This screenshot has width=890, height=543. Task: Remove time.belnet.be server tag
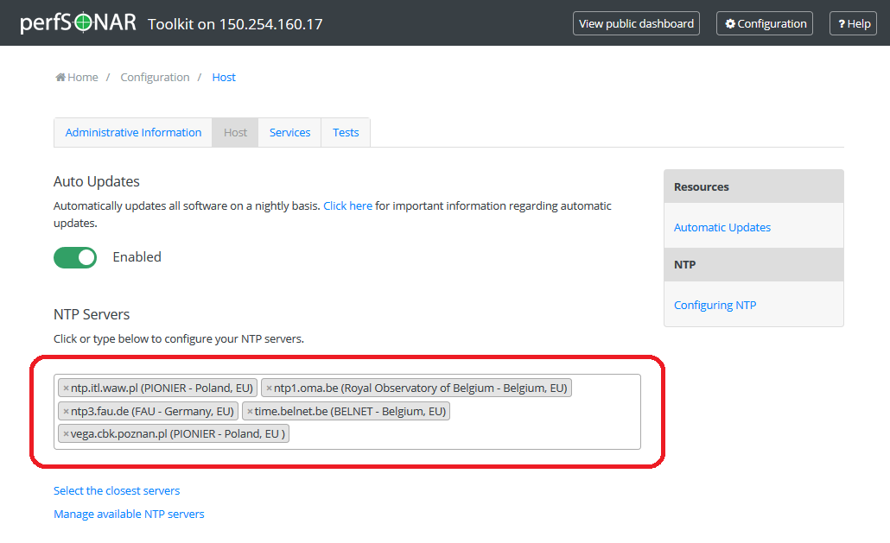pyautogui.click(x=250, y=412)
